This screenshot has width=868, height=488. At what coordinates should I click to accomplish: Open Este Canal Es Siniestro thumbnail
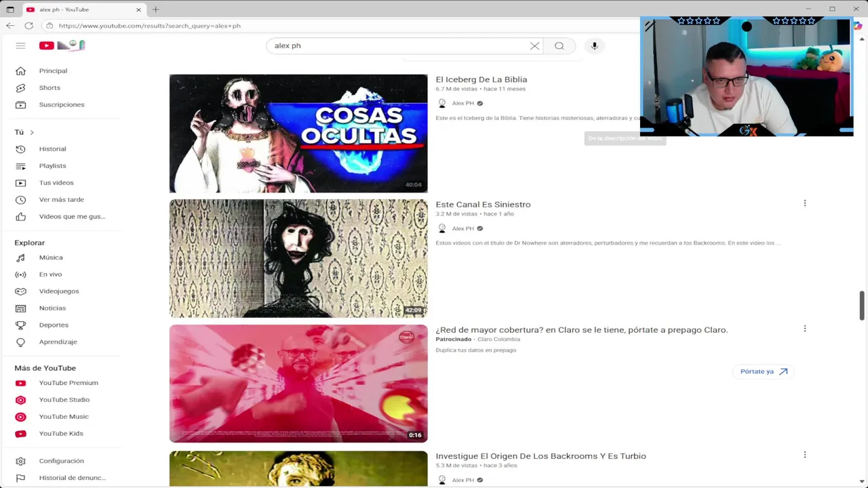[298, 258]
